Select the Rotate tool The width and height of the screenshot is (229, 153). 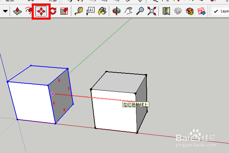click(53, 11)
